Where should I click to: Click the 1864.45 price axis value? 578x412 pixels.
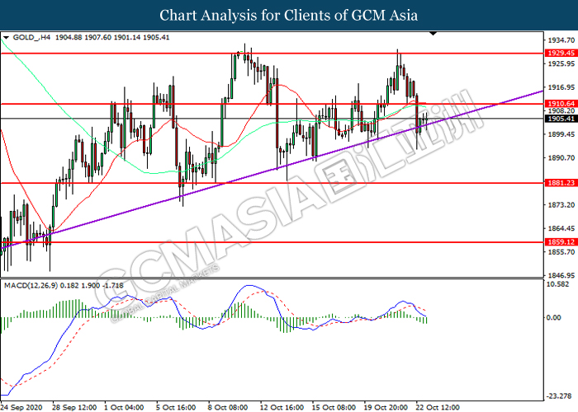click(561, 228)
